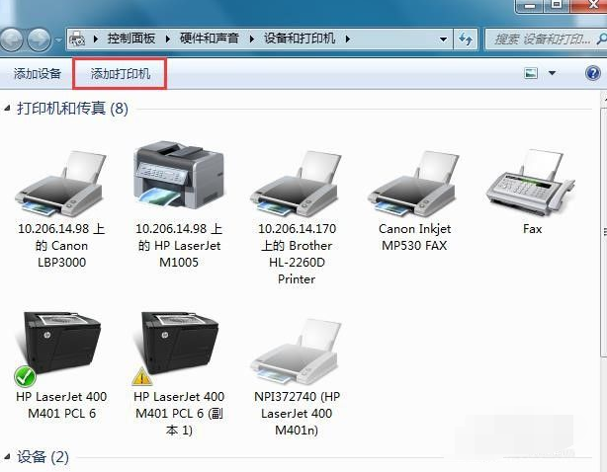Click the change view icon in toolbar
This screenshot has width=607, height=472.
point(531,73)
